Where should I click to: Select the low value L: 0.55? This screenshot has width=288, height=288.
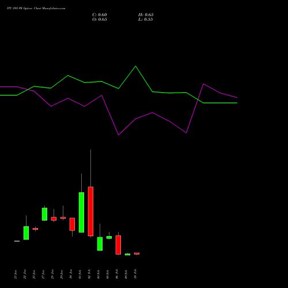tap(146, 20)
